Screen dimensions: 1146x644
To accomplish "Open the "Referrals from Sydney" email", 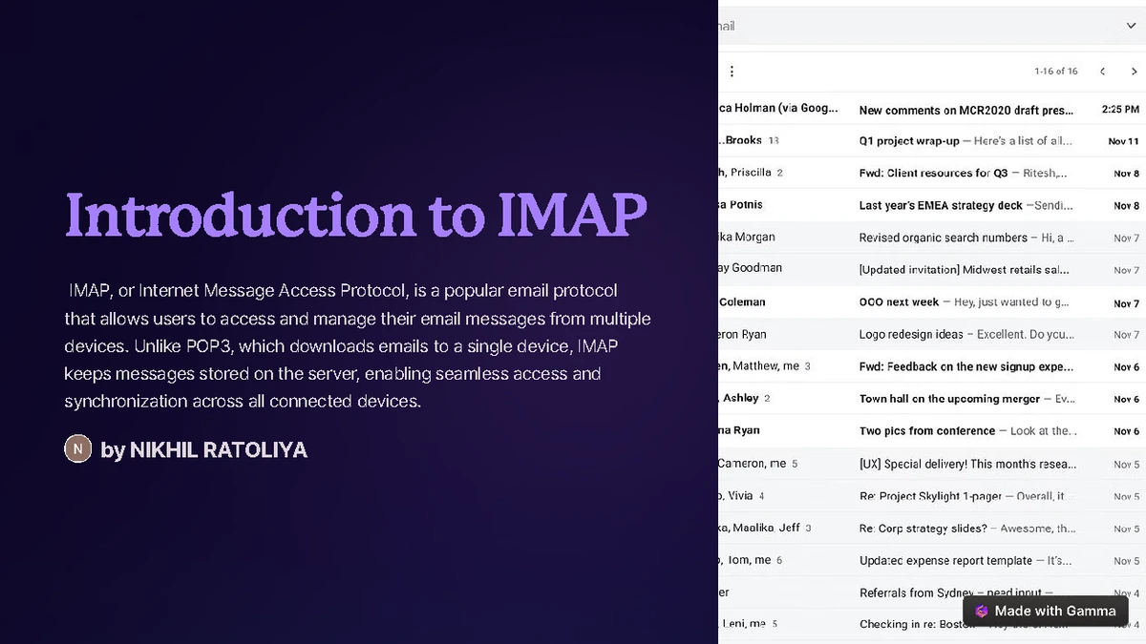I will coord(931,592).
